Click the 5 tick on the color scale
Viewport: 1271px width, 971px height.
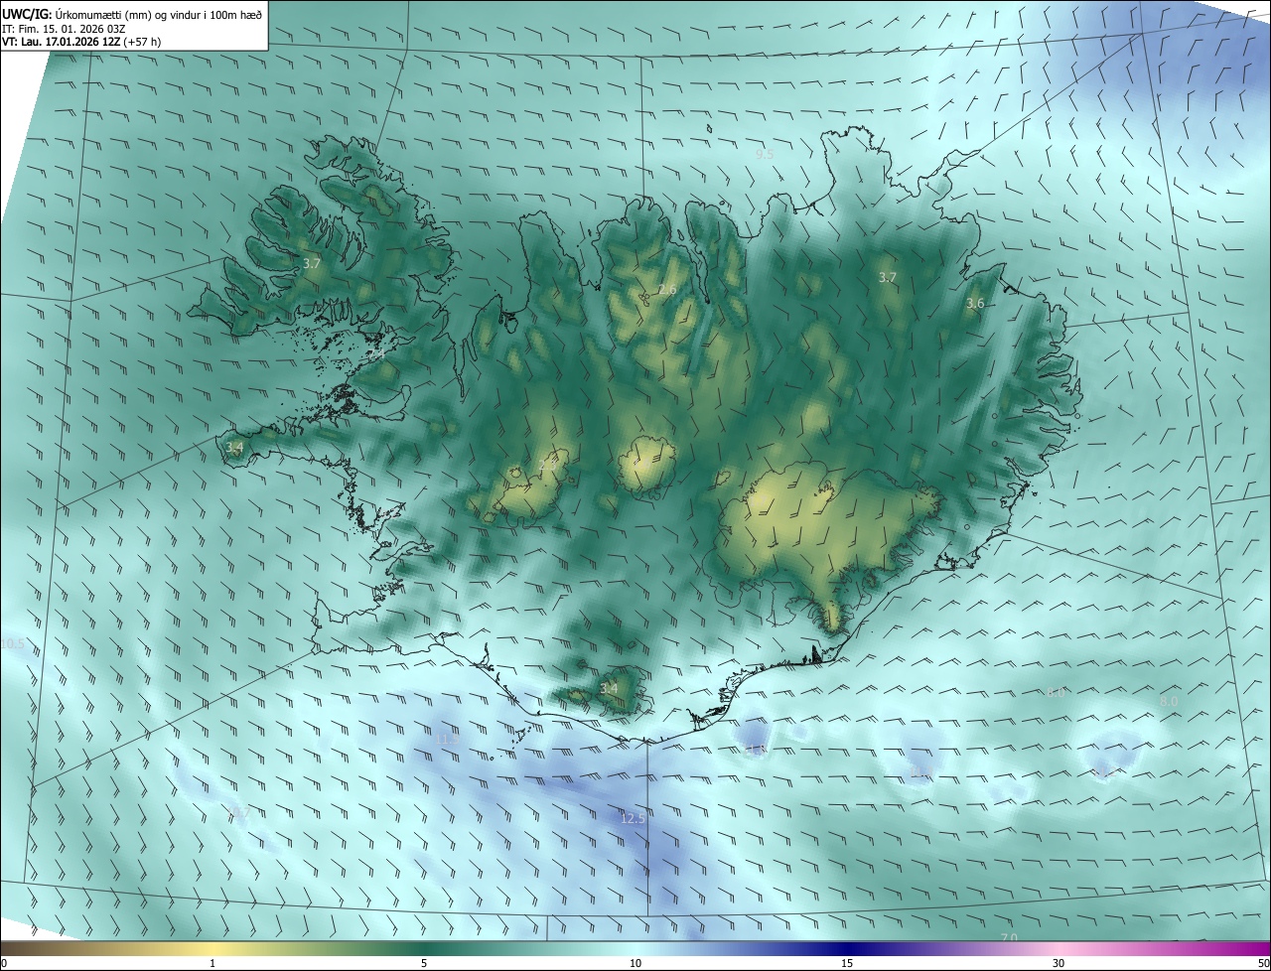424,964
